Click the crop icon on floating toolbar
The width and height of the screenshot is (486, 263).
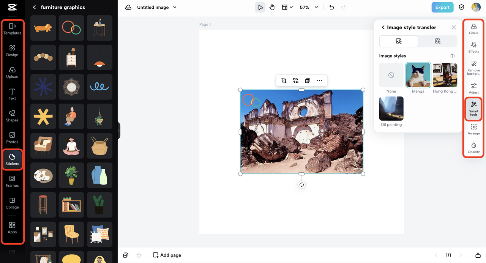284,80
